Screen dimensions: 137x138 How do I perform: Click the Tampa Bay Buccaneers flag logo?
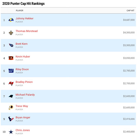click(11, 83)
